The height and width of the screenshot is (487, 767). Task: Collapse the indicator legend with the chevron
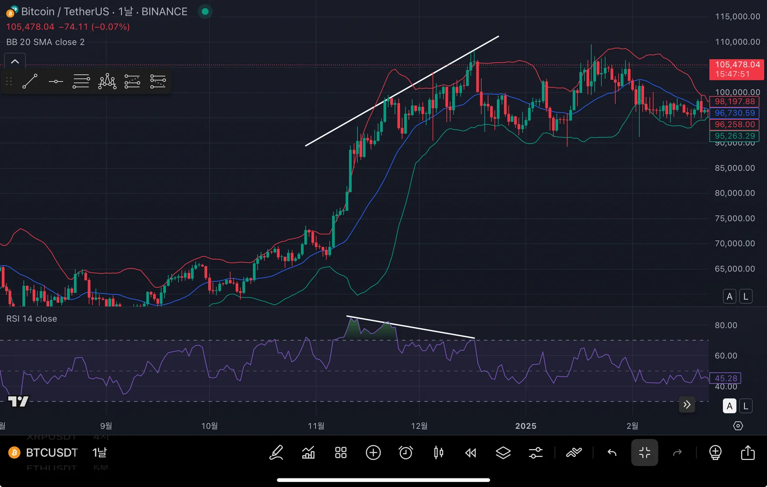[15, 61]
